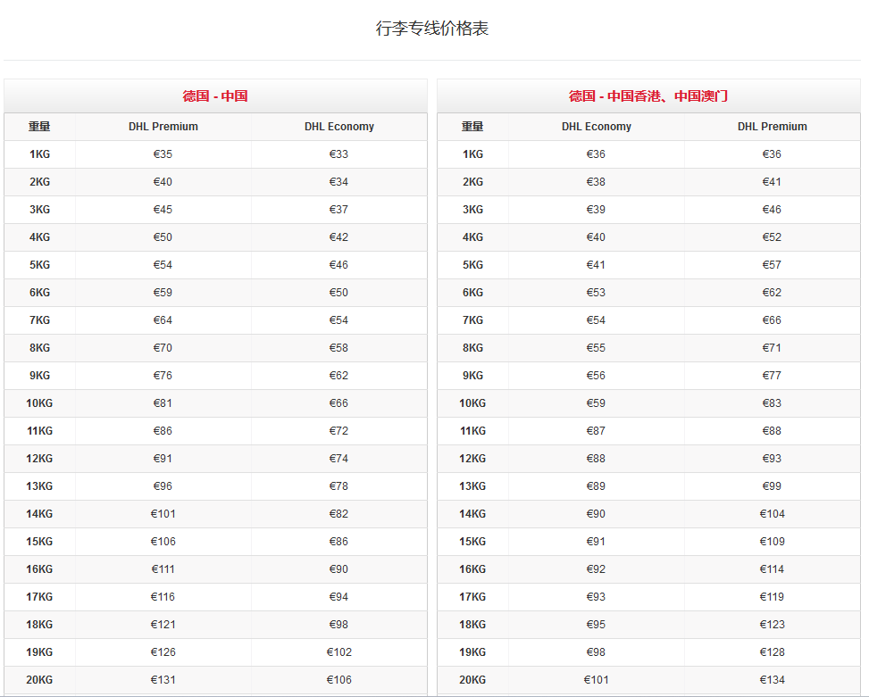869x697 pixels.
Task: Click the 行李专线价格表 page title
Action: (x=432, y=29)
